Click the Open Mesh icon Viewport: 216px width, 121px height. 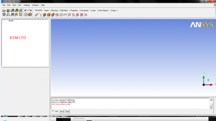[x=16, y=11]
